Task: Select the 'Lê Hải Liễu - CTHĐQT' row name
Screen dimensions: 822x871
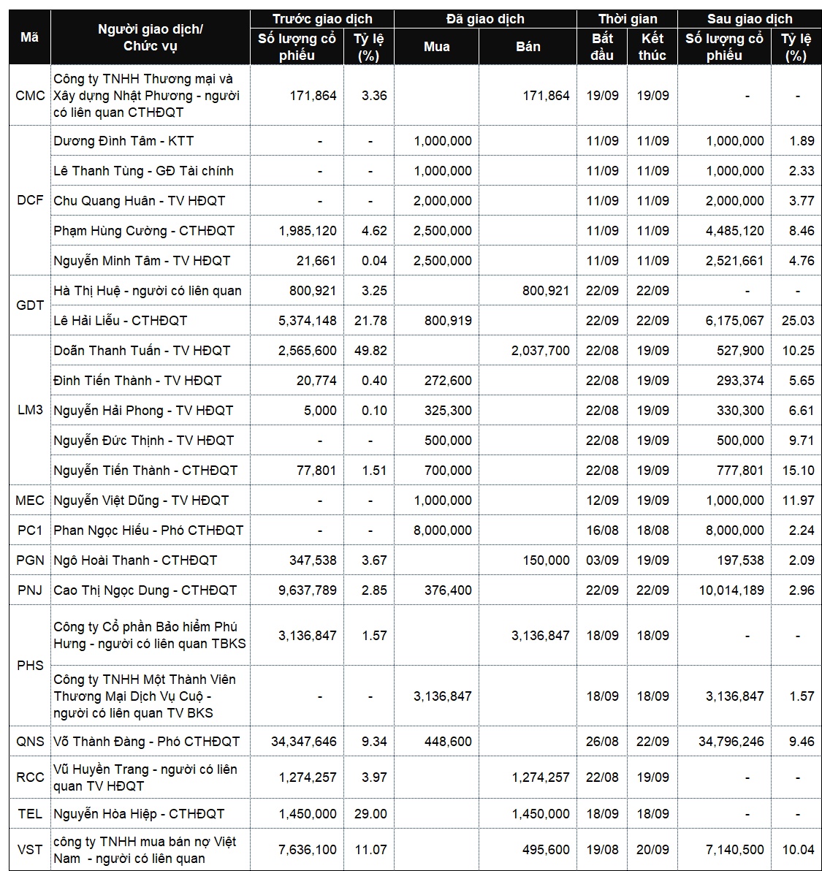Action: (x=120, y=321)
